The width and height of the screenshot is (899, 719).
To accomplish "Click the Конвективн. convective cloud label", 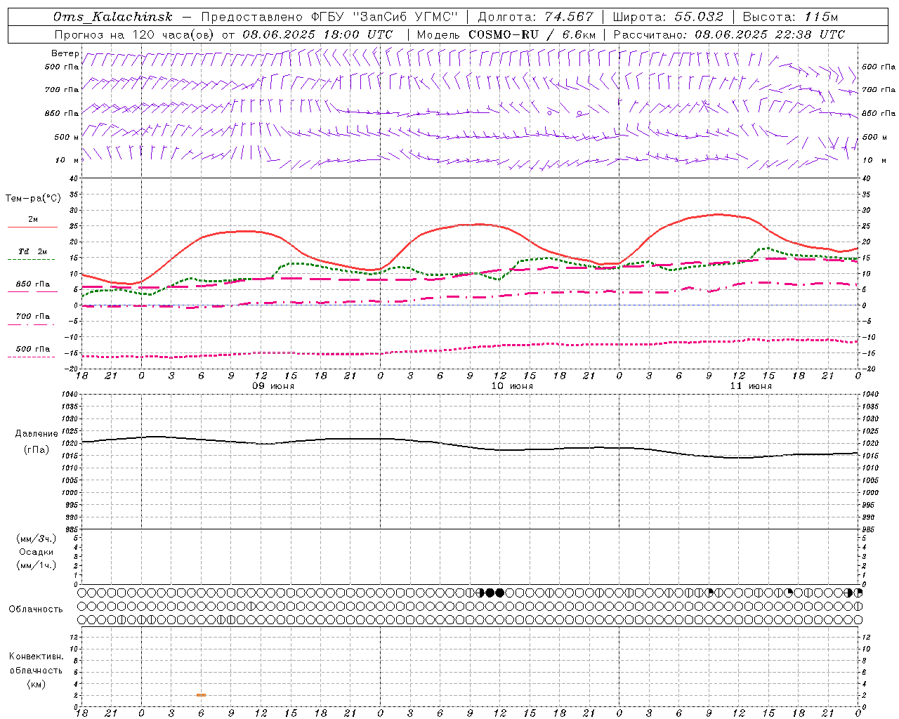I will coord(37,657).
